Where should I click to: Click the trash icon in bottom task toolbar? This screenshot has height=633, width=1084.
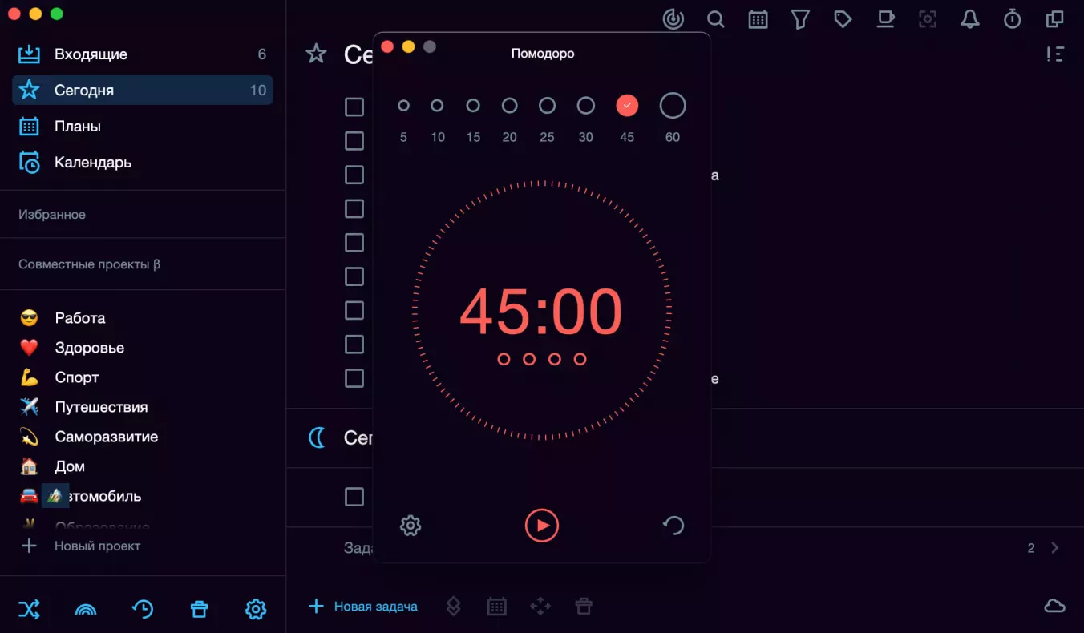(584, 607)
